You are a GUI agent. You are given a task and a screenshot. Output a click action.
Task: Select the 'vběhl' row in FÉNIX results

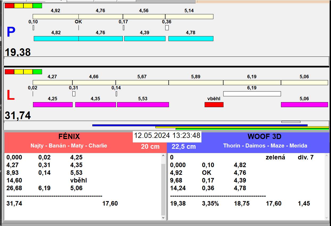pyautogui.click(x=78, y=180)
